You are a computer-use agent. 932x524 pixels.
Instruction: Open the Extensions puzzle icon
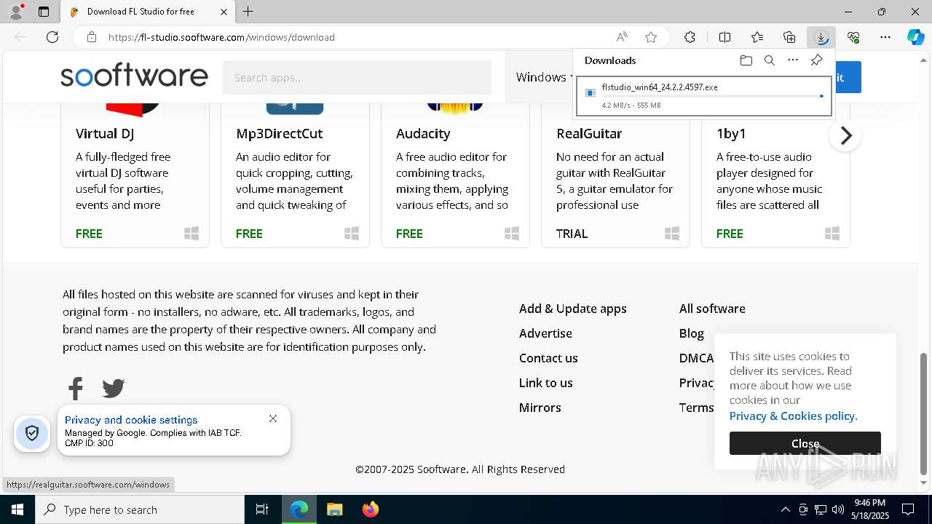[690, 37]
